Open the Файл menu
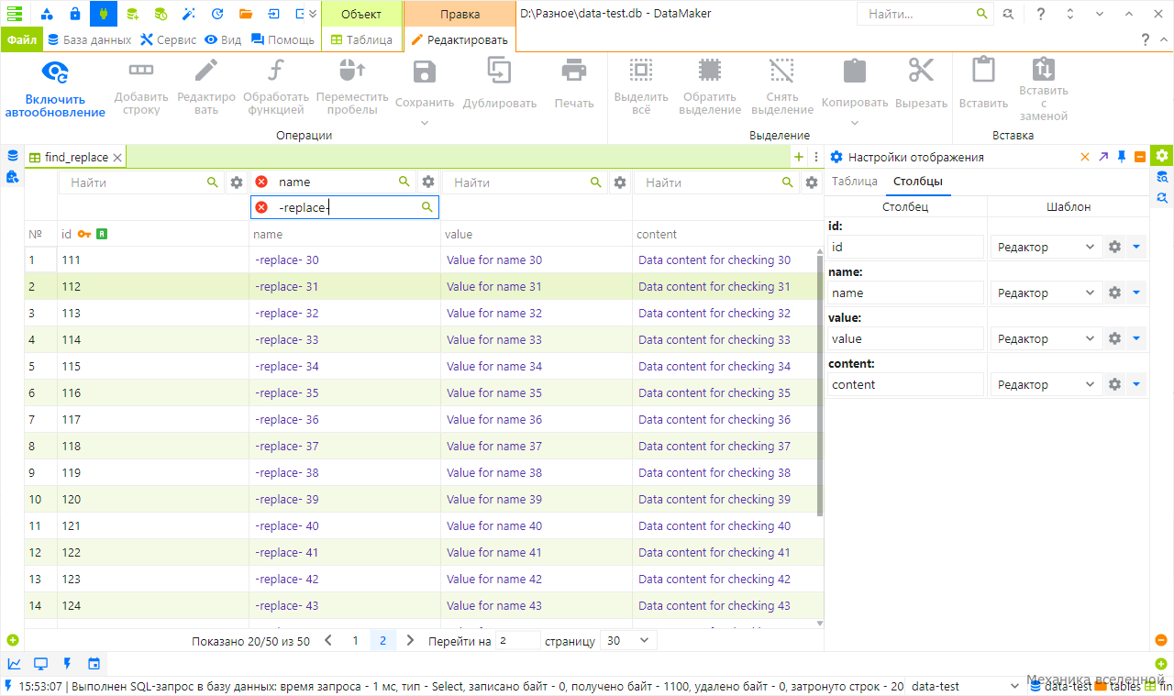This screenshot has width=1174, height=696. (20, 39)
